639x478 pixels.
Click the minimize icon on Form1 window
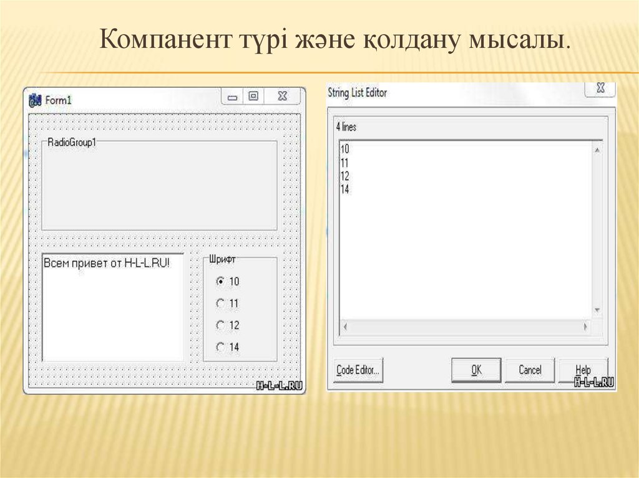[x=234, y=97]
